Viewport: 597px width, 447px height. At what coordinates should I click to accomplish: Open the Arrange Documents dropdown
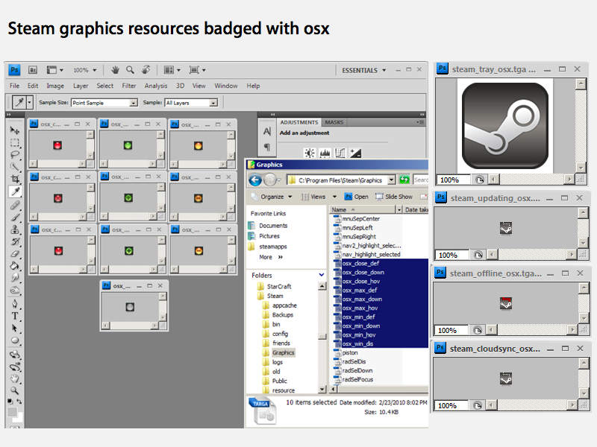(172, 70)
